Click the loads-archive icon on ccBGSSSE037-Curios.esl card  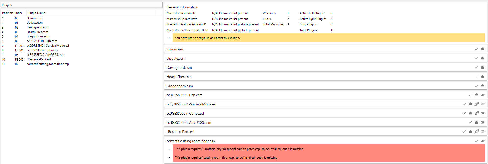pyautogui.click(x=483, y=113)
